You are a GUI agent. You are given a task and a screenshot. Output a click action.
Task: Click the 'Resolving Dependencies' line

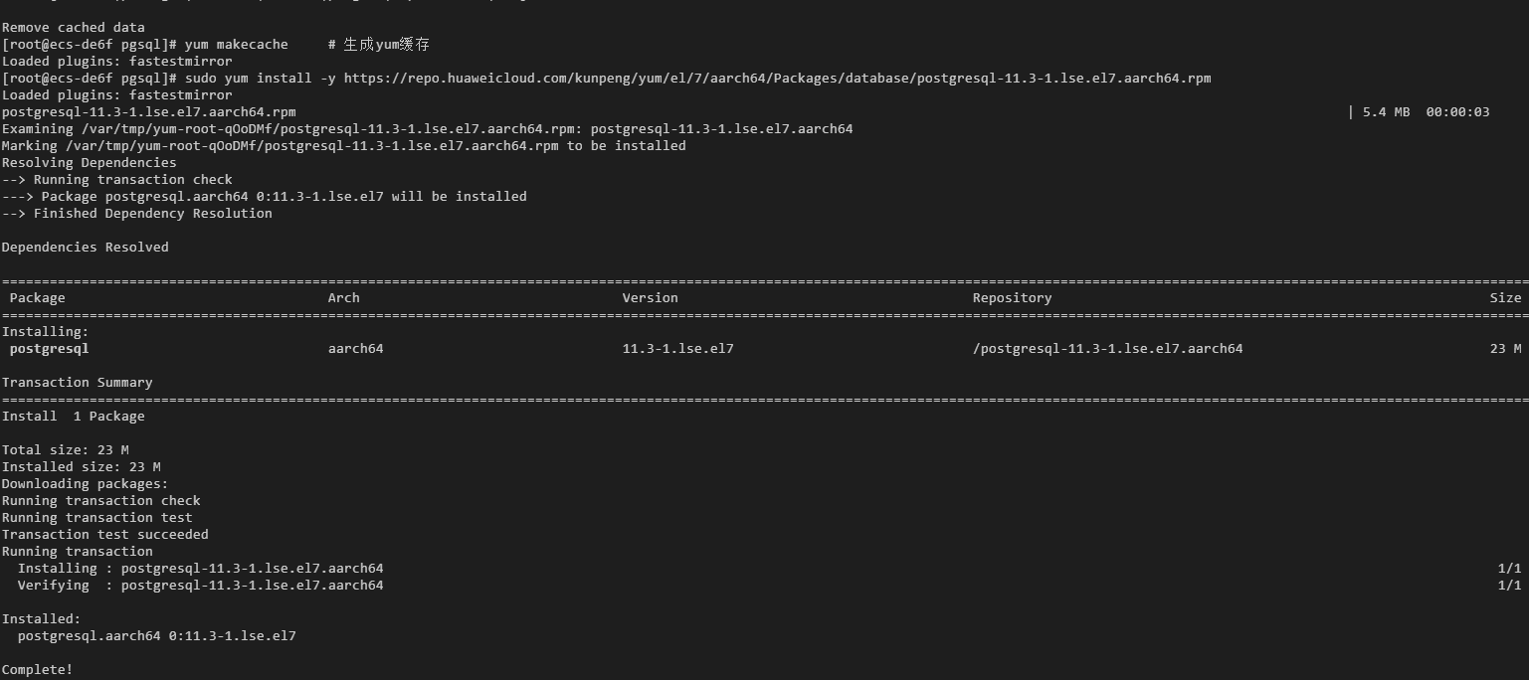pyautogui.click(x=89, y=162)
